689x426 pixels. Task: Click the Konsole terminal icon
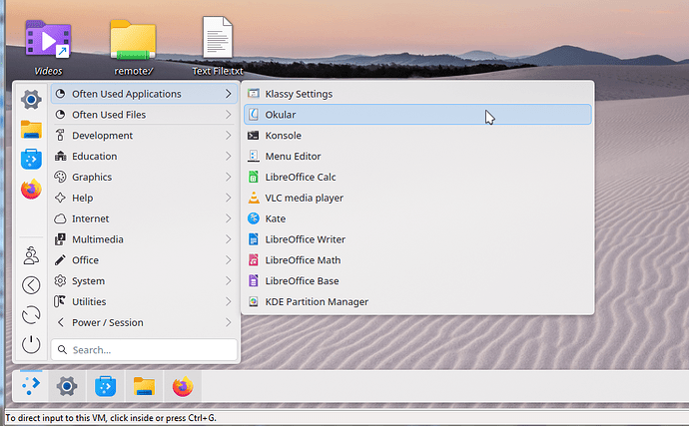[x=254, y=136]
